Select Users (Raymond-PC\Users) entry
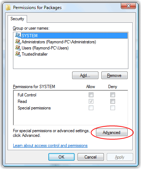This screenshot has width=141, height=169. 45,48
